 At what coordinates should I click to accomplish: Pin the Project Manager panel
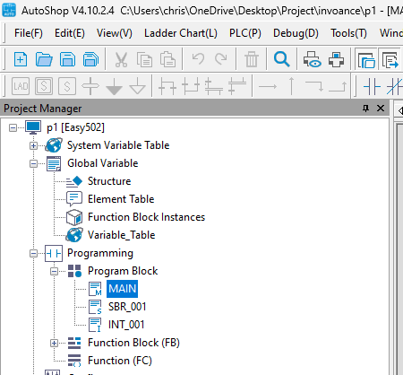[365, 108]
